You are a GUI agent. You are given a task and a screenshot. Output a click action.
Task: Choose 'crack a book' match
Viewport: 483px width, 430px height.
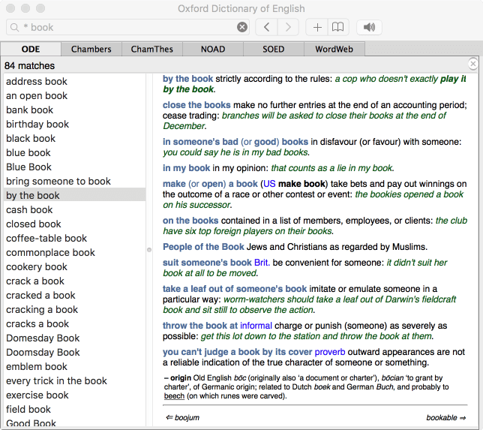coord(74,281)
